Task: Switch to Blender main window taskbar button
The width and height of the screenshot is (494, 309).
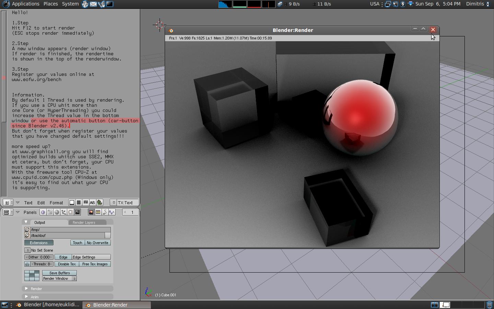Action: click(48, 305)
